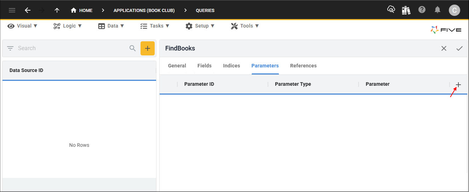Open the Setup menu
The width and height of the screenshot is (469, 192).
tap(200, 26)
